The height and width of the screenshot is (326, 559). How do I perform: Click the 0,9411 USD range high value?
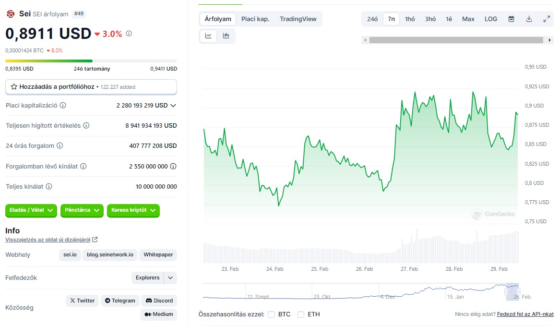[164, 69]
